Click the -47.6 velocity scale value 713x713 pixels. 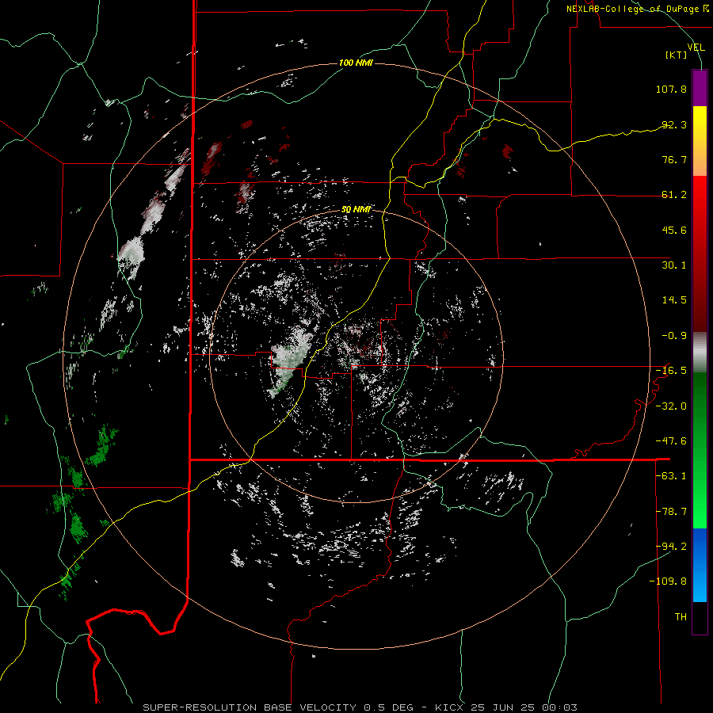pos(671,441)
